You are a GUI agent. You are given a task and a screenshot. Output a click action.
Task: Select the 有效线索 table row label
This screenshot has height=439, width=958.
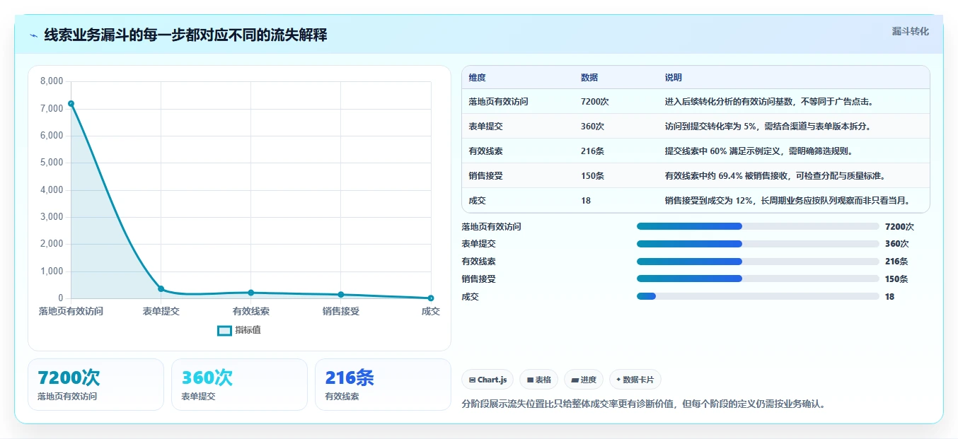point(485,151)
